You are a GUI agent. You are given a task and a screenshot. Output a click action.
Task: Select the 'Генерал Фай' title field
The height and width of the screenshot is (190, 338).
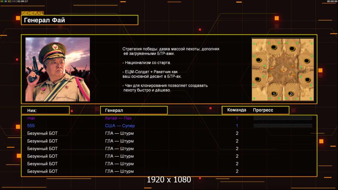pyautogui.click(x=80, y=20)
